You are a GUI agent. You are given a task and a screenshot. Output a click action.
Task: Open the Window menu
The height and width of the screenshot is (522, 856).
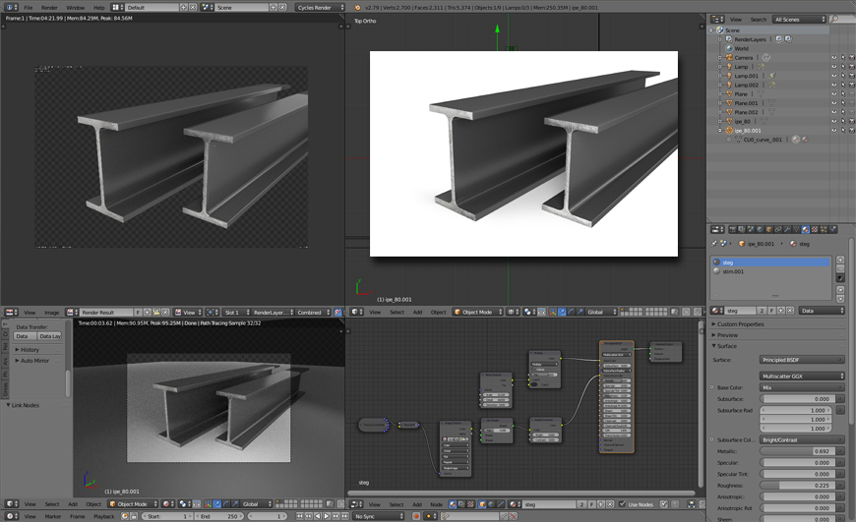click(76, 8)
